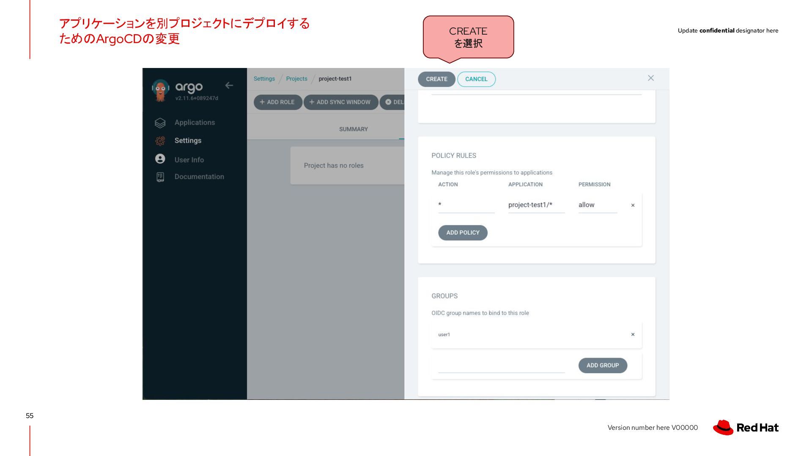The width and height of the screenshot is (812, 456).
Task: Click the ADD ROLE button
Action: [277, 102]
